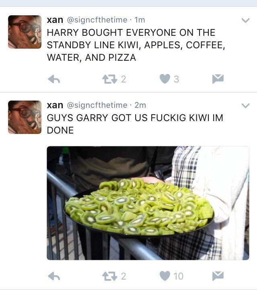Reply to the GARRY GOT US KIWI tweet
This screenshot has height=290, width=257.
54,276
